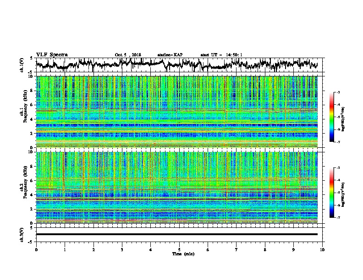Click the ch.2 spectrogram "2" kHz tick label

click(32, 209)
